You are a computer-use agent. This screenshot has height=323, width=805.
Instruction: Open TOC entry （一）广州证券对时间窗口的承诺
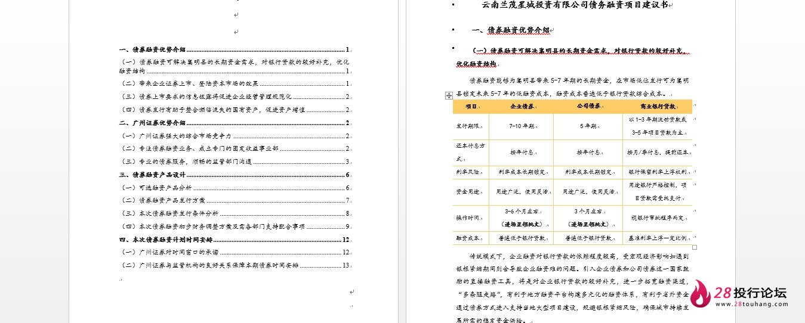tap(235, 252)
